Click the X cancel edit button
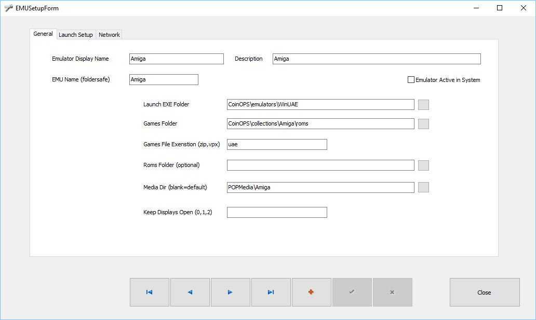This screenshot has height=320, width=536. 393,293
